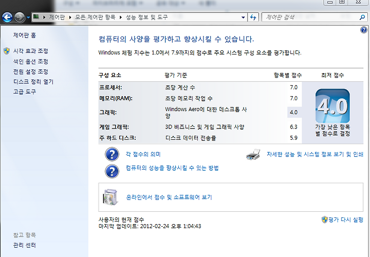Image resolution: width=370 pixels, height=257 pixels.
Task: Open 시각 효과 조정 link
Action: pos(31,51)
